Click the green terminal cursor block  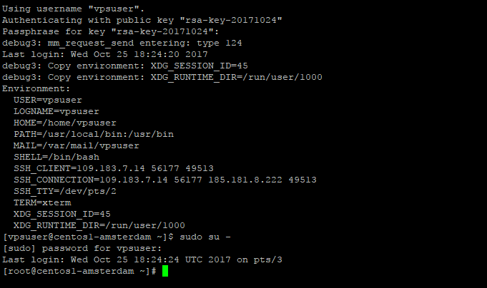165,271
